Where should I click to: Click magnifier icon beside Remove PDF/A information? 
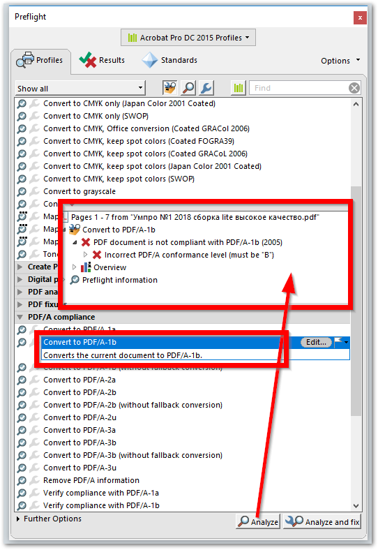22,480
